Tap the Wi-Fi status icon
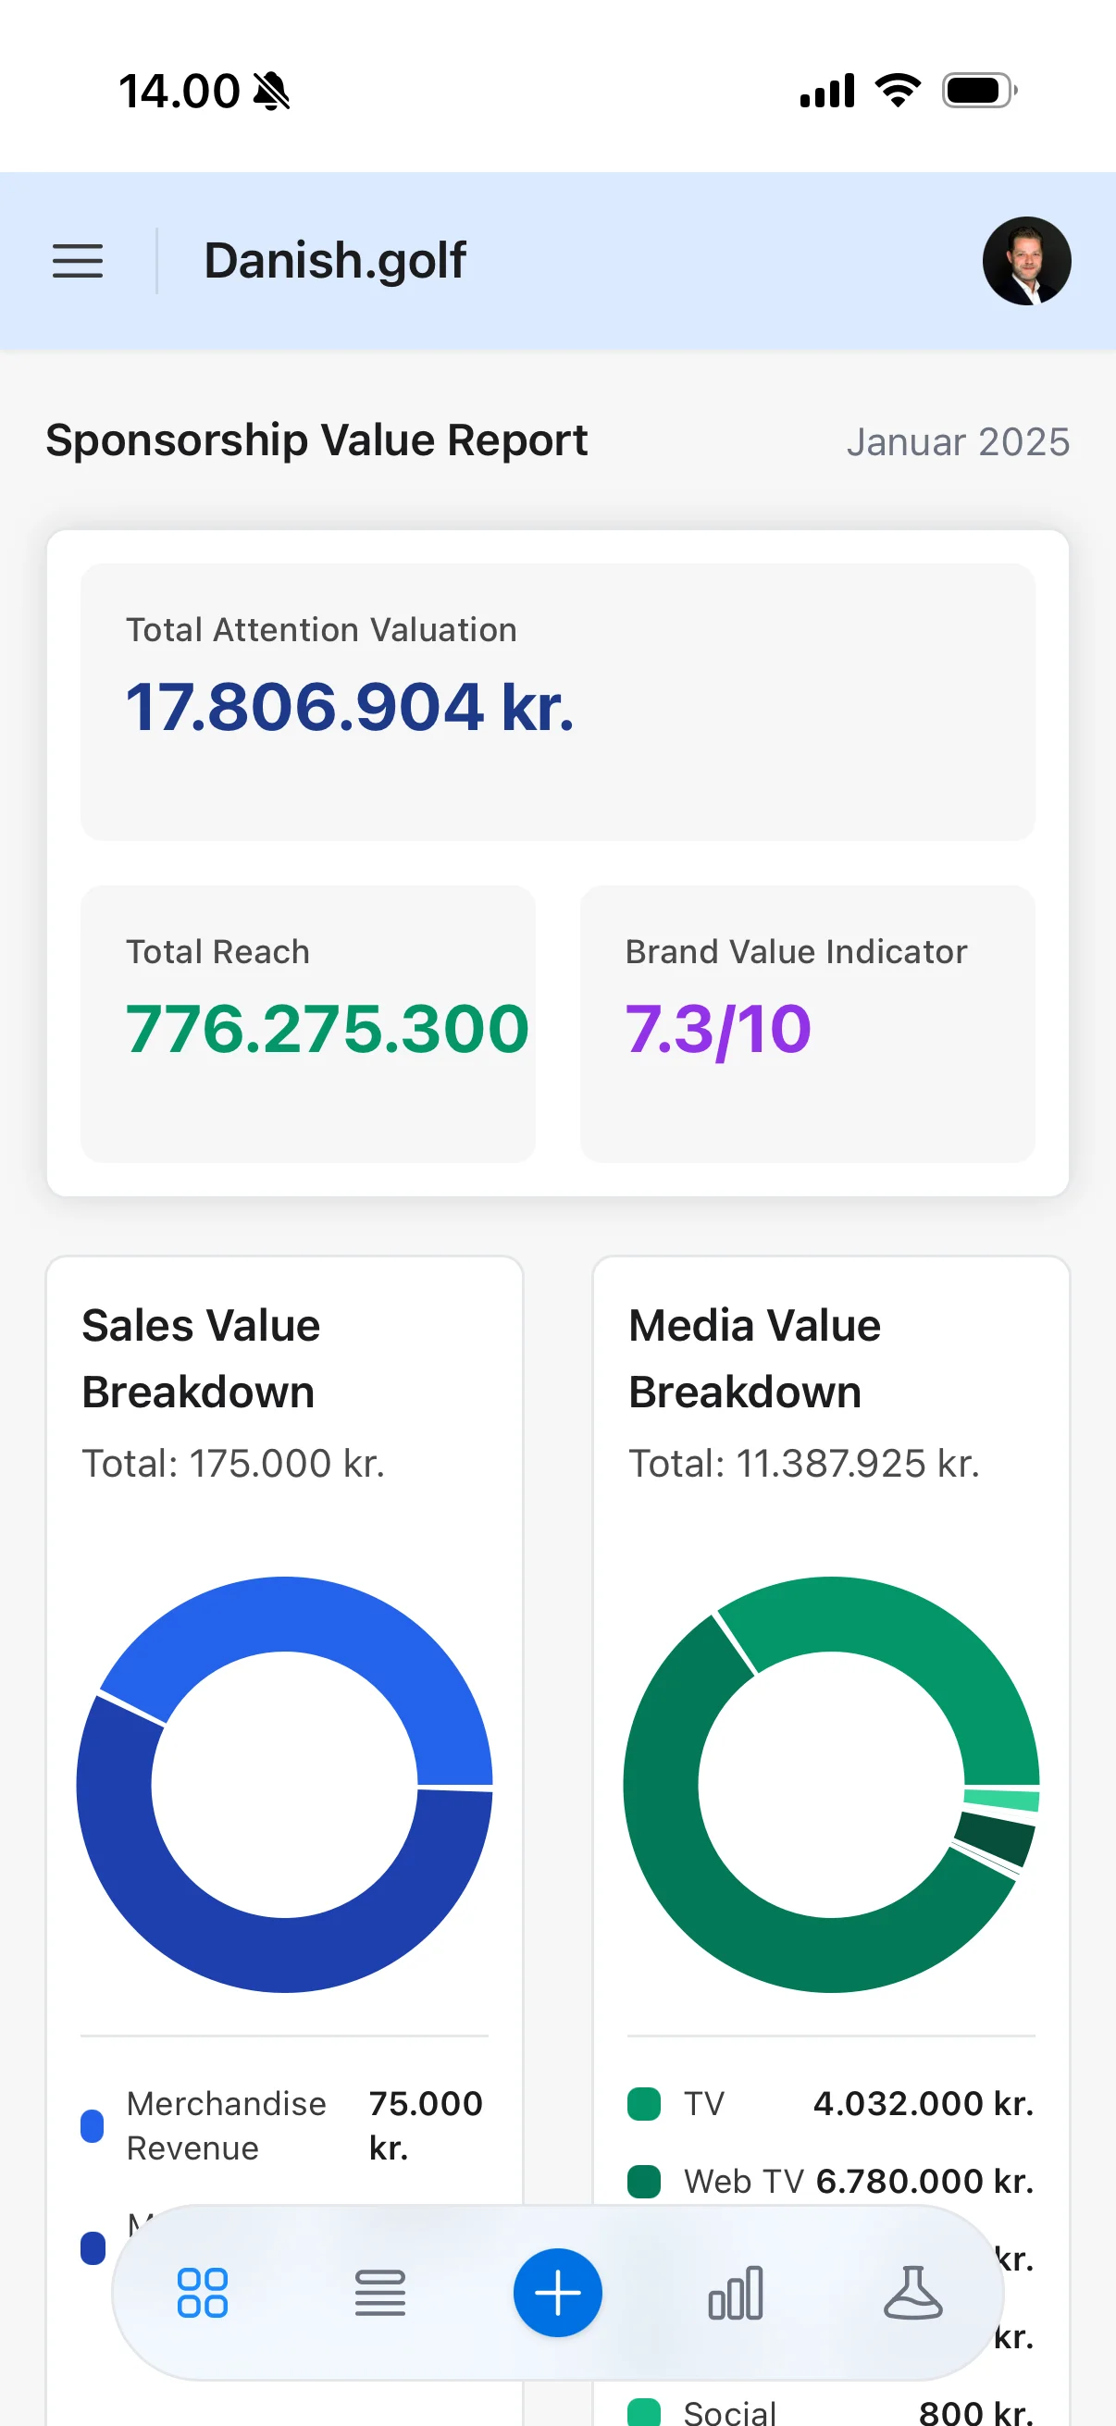The image size is (1116, 2426). tap(898, 91)
